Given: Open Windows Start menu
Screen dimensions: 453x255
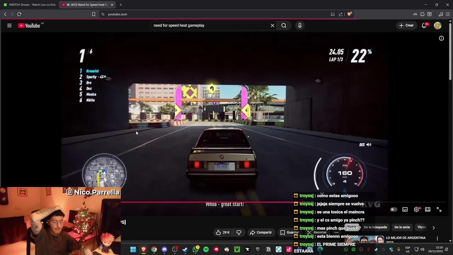Looking at the screenshot, I should point(133,249).
